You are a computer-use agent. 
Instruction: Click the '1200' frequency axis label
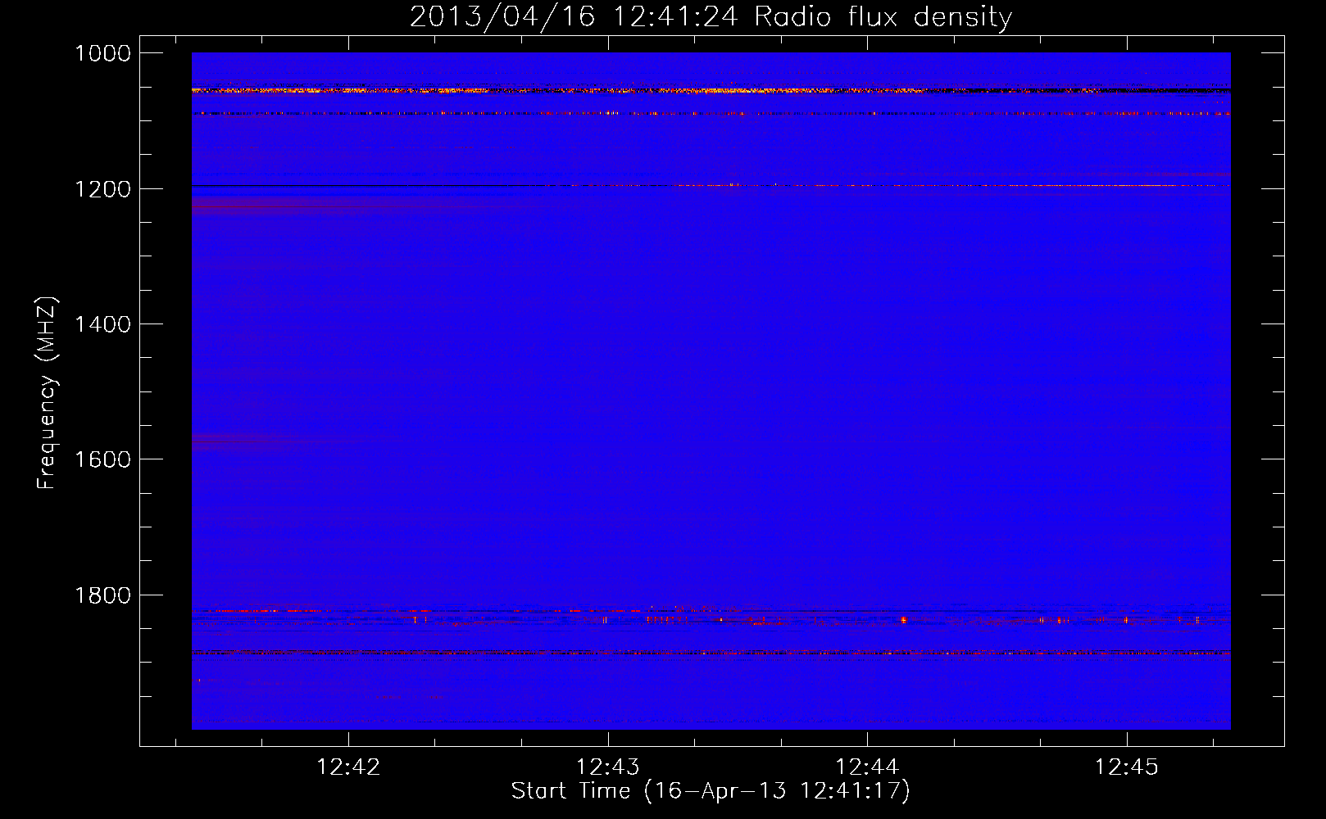[102, 189]
